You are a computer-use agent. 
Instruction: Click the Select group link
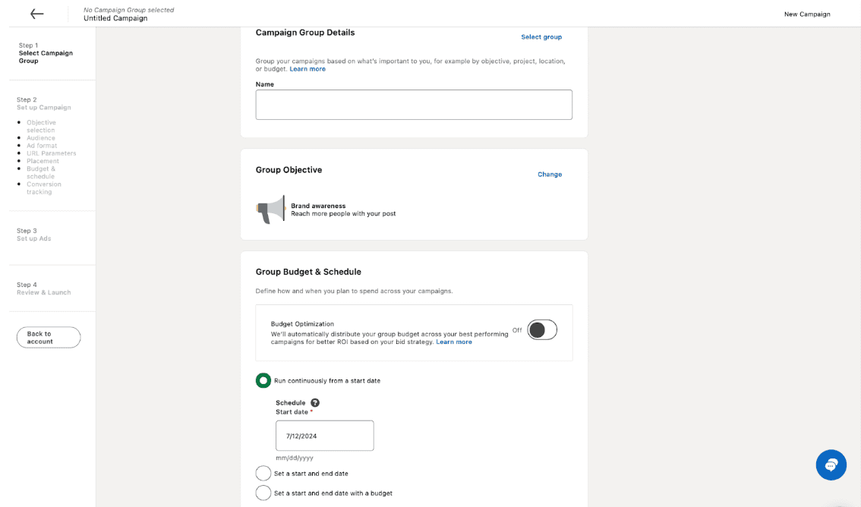[541, 36]
